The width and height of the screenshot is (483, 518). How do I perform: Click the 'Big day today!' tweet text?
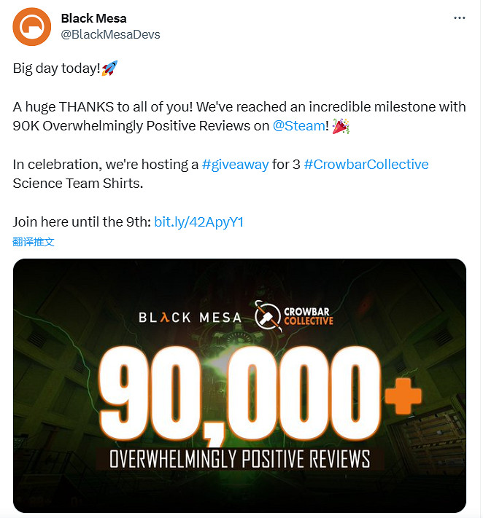click(56, 68)
